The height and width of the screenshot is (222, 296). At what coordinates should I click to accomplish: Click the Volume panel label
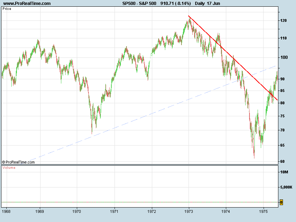click(9, 168)
